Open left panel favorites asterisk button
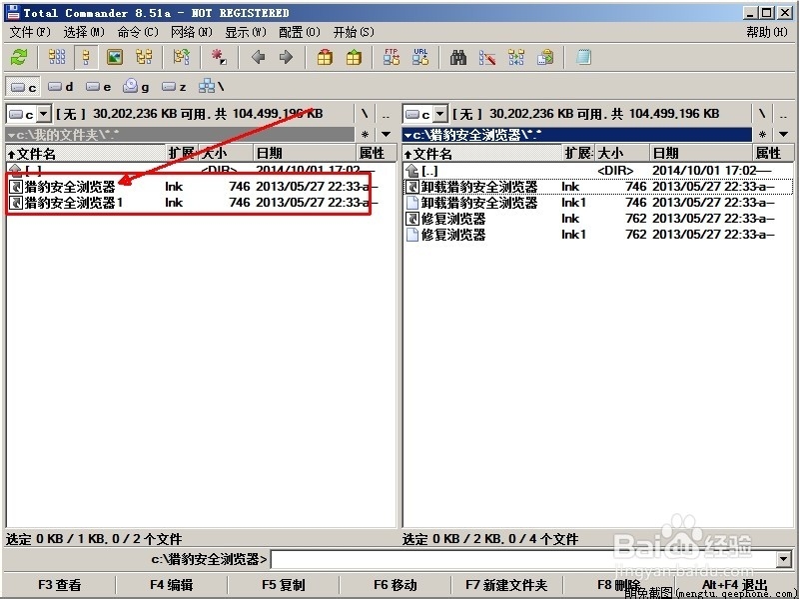Screen dimensions: 799x599 (x=365, y=135)
